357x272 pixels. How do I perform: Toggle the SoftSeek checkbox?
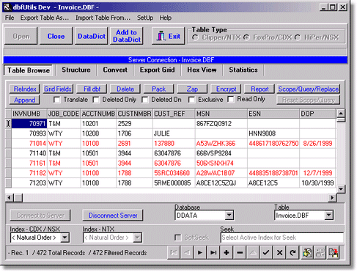pyautogui.click(x=178, y=238)
